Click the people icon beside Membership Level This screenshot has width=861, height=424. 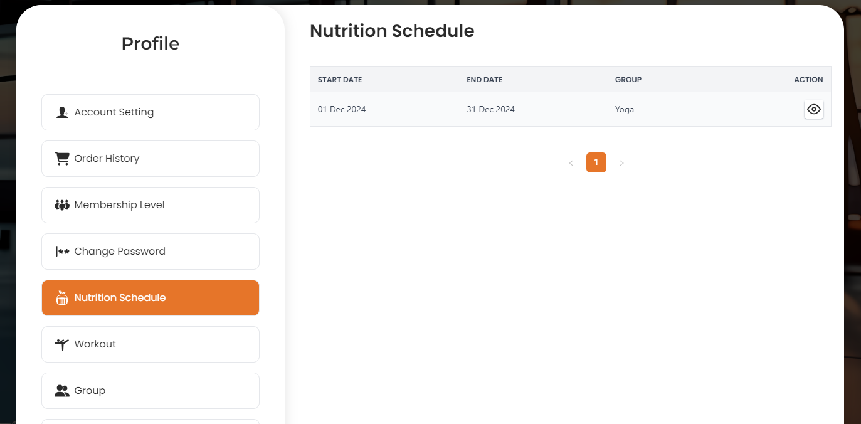[62, 205]
